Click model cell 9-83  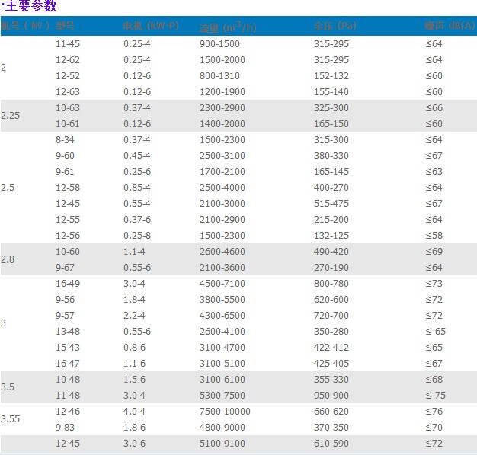click(x=65, y=428)
